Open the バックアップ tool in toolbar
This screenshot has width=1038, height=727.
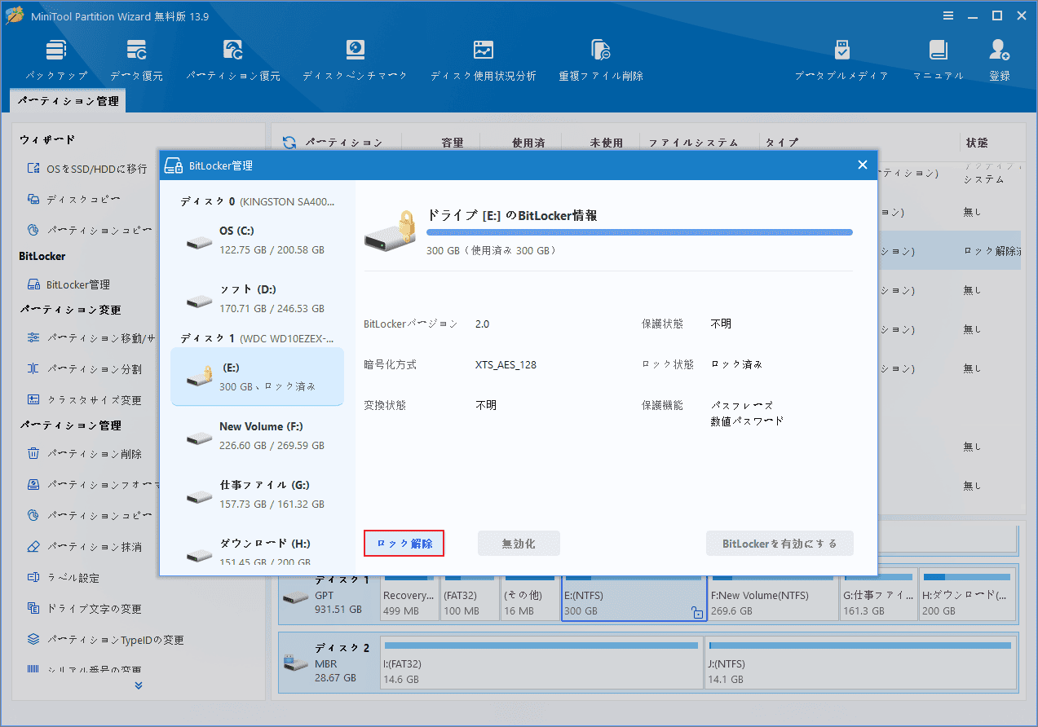[x=56, y=61]
